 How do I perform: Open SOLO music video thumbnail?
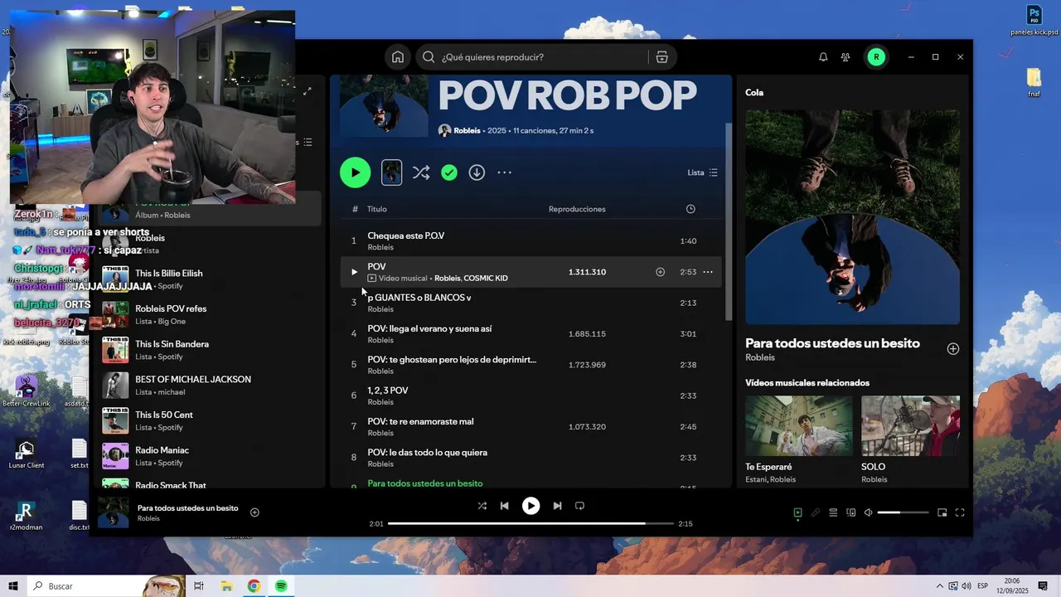(910, 425)
